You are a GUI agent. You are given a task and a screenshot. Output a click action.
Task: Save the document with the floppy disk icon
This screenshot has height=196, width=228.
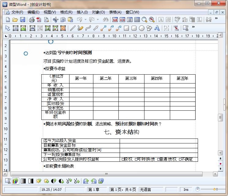(x=23, y=20)
